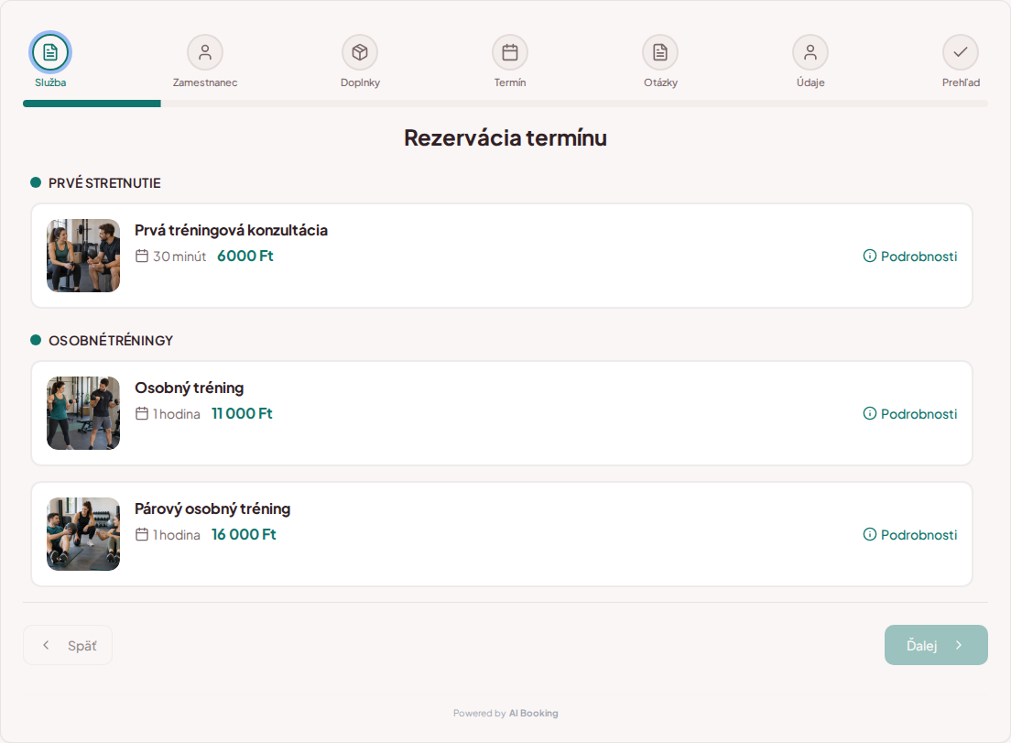Click the right chevron in Ďalej button
The width and height of the screenshot is (1011, 743).
pyautogui.click(x=959, y=645)
